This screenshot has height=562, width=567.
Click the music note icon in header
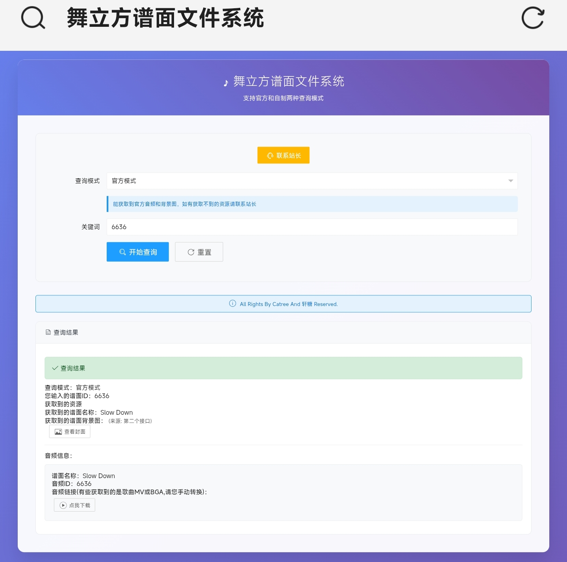226,83
